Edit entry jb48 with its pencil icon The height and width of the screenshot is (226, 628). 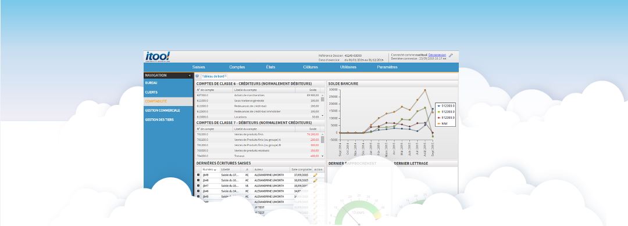click(x=315, y=180)
